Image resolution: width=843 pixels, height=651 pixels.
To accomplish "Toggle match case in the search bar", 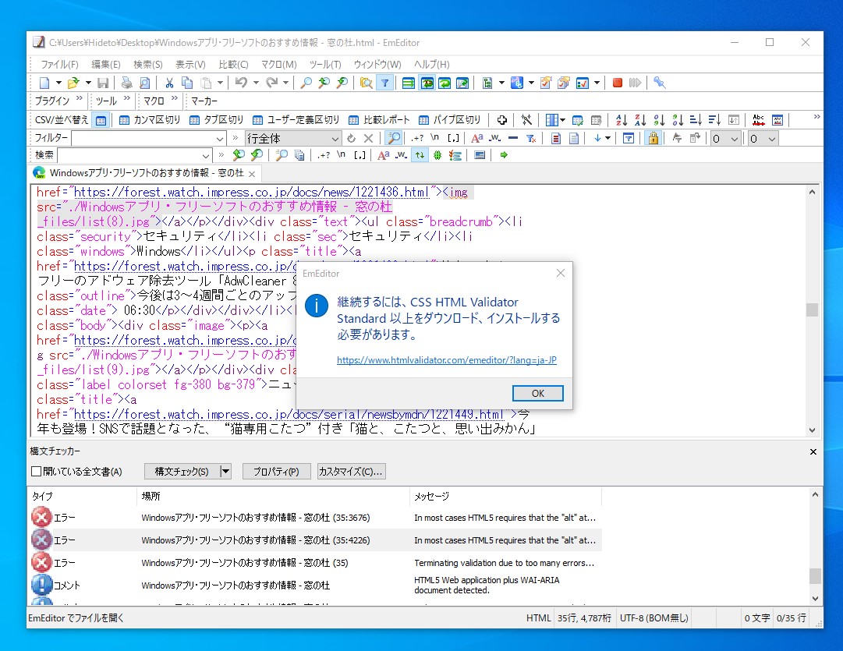I will pyautogui.click(x=382, y=154).
